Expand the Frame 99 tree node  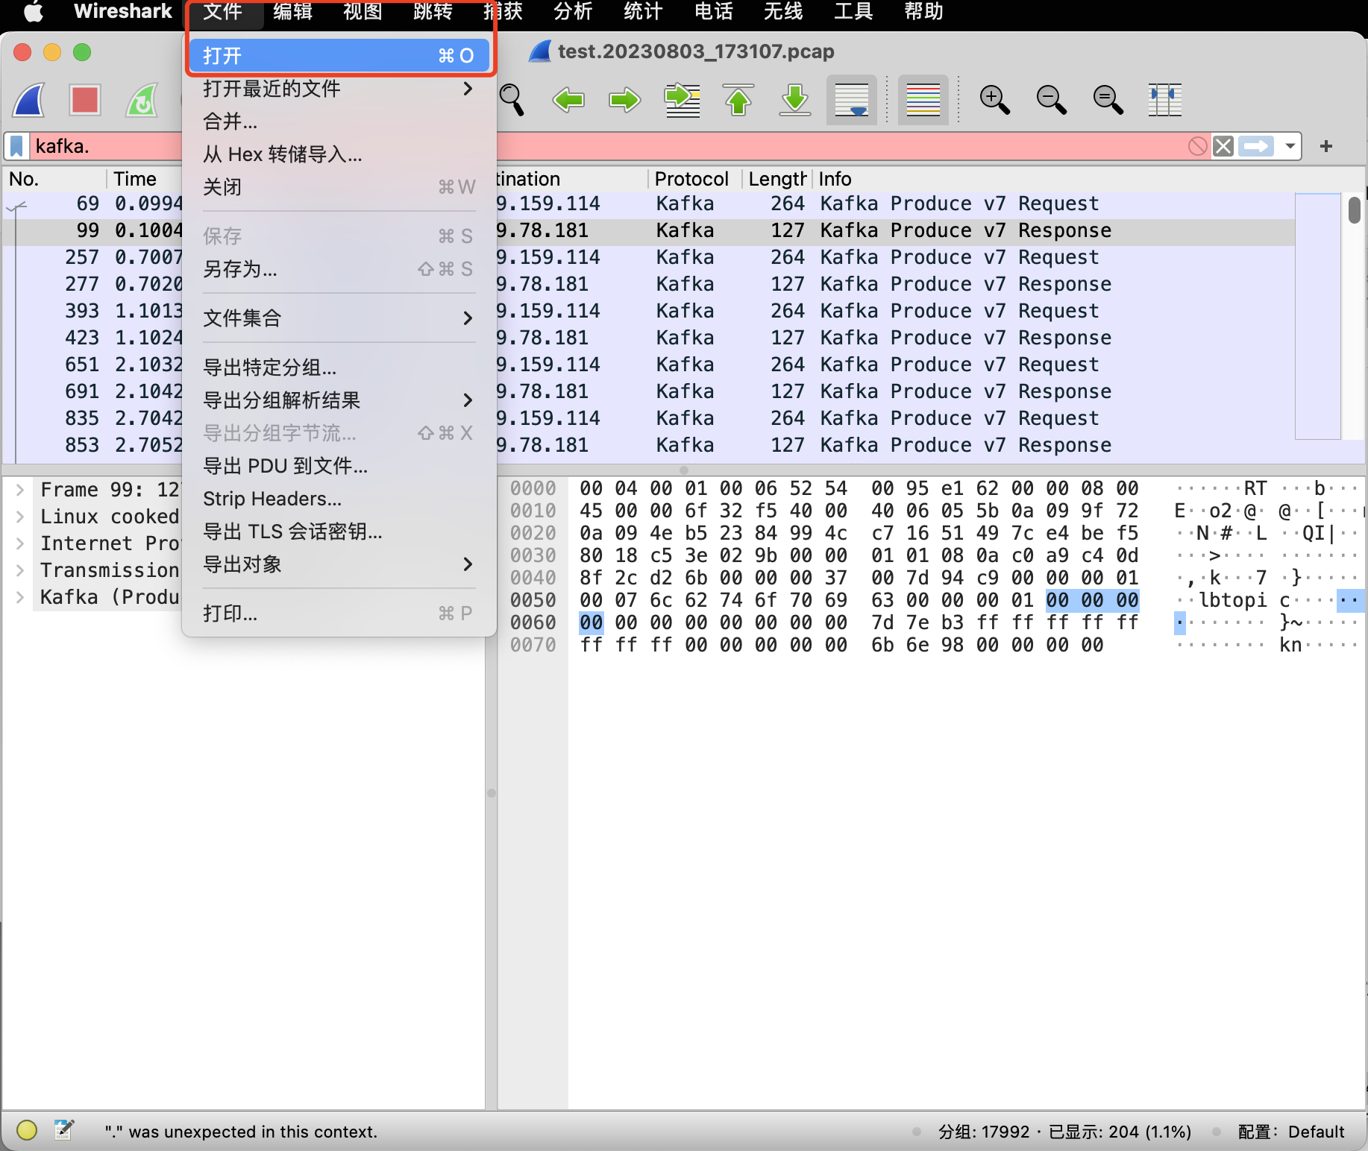pos(20,490)
